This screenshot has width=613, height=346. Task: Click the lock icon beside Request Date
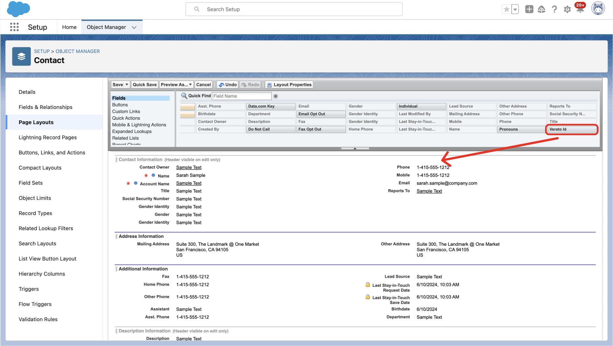pyautogui.click(x=367, y=285)
